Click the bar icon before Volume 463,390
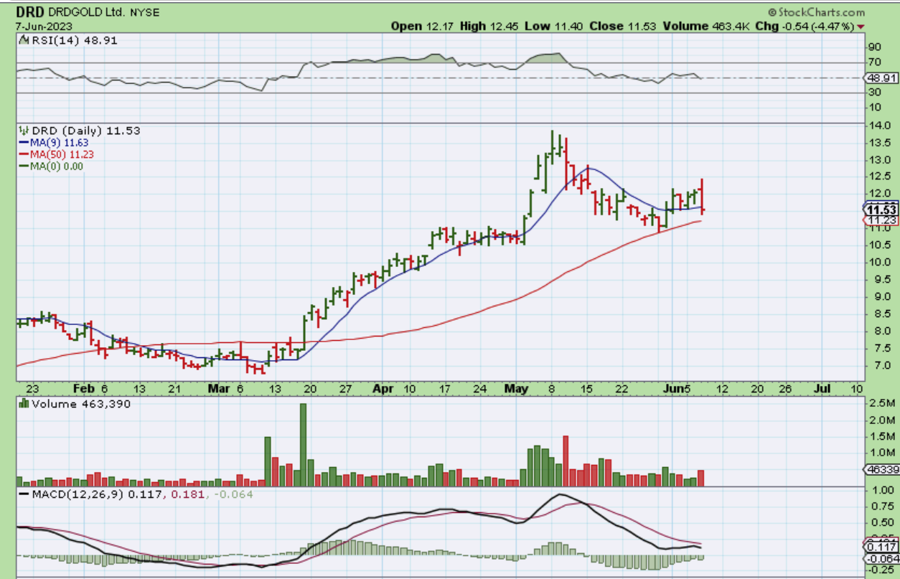This screenshot has width=900, height=579. pos(22,404)
